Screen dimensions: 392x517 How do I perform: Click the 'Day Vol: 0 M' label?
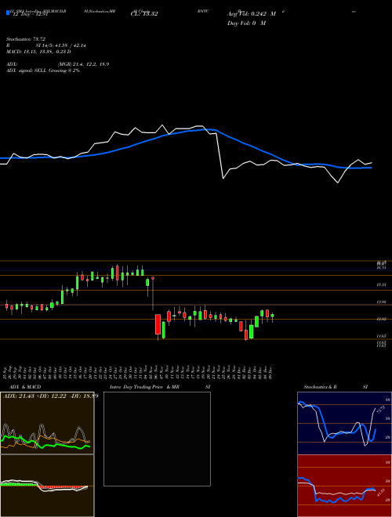(246, 23)
